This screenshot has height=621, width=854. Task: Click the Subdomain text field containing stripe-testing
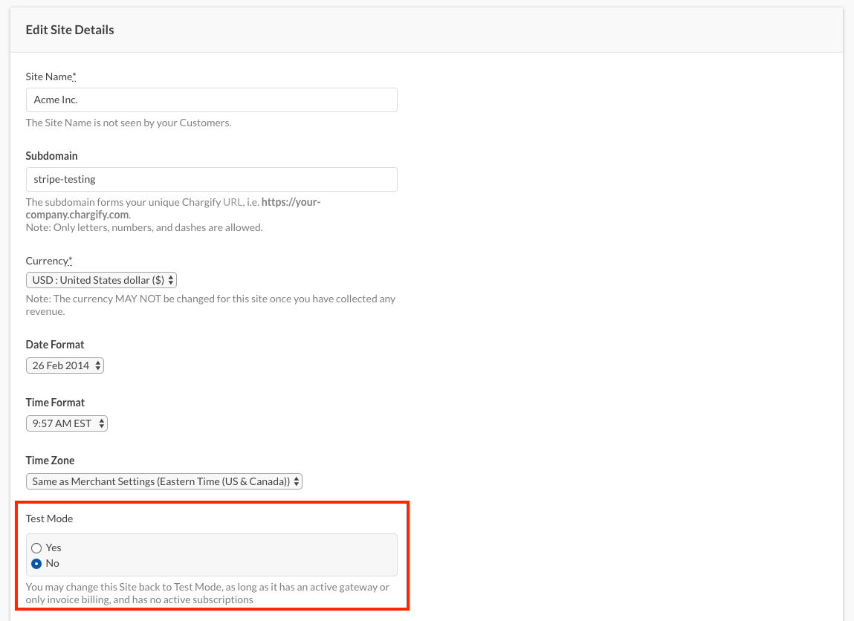211,179
